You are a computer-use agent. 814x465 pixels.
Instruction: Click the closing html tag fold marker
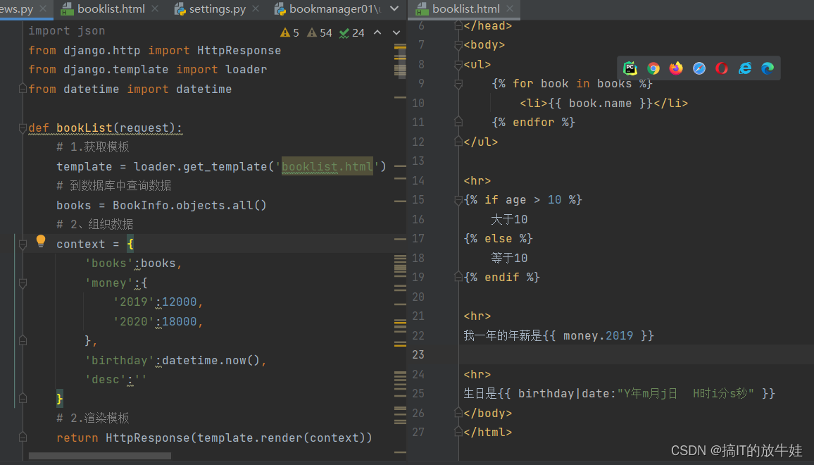[458, 433]
